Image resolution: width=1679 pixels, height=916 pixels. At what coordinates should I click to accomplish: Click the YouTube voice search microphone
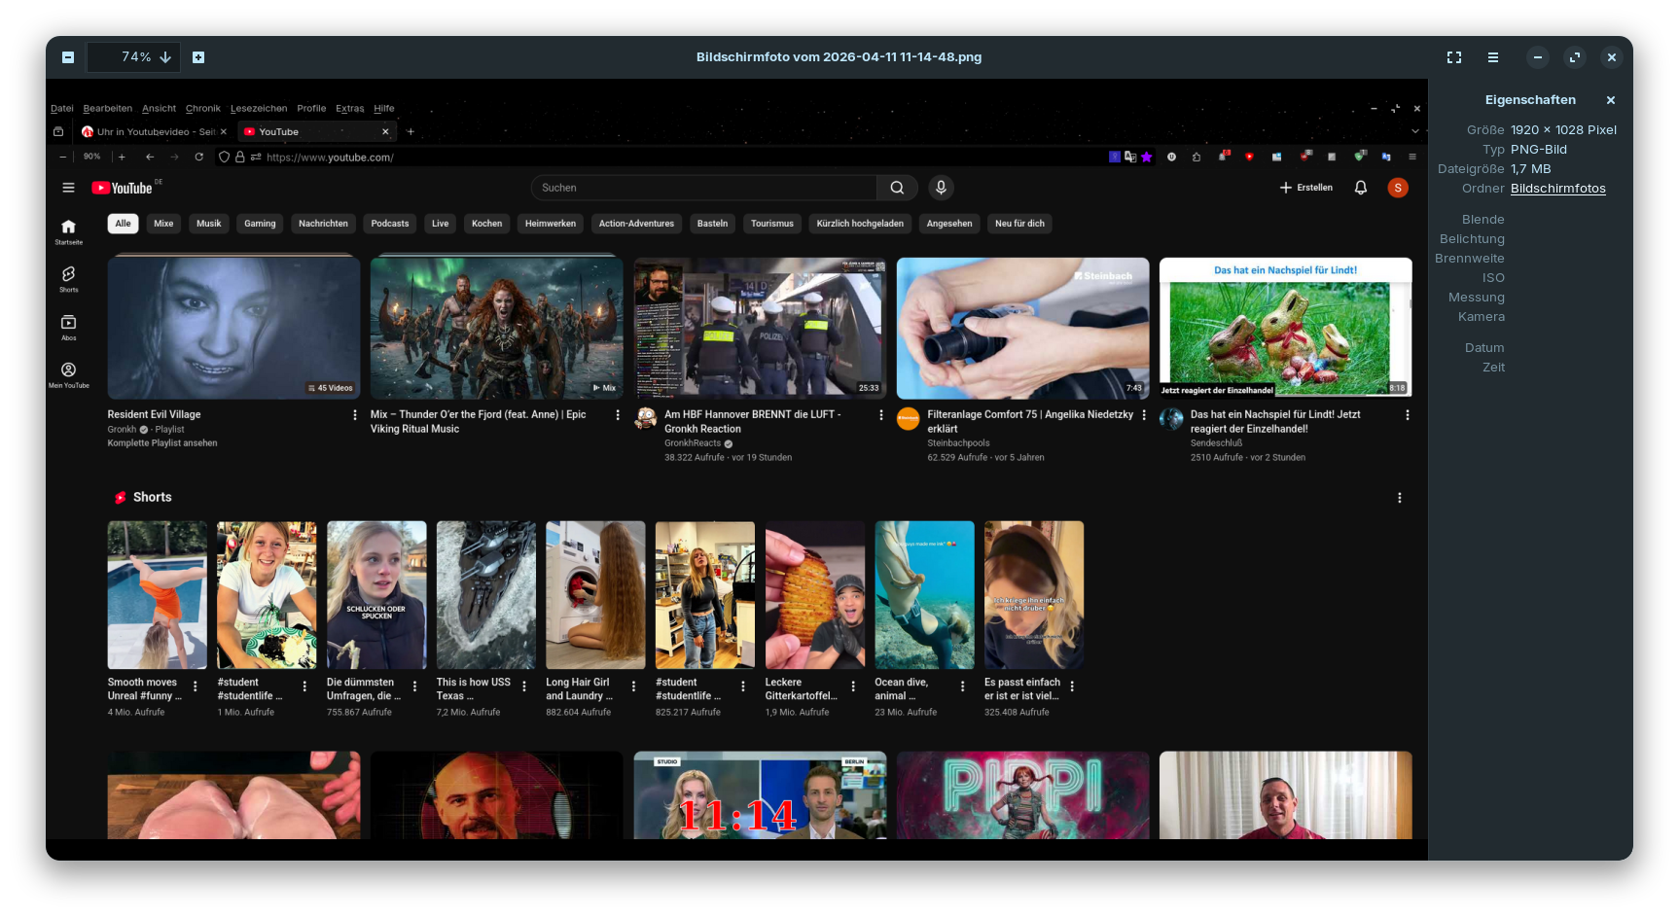tap(941, 188)
